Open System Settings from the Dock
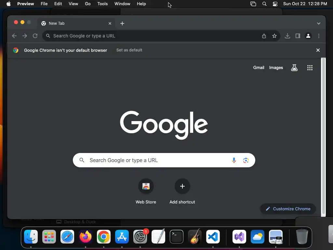 point(140,237)
